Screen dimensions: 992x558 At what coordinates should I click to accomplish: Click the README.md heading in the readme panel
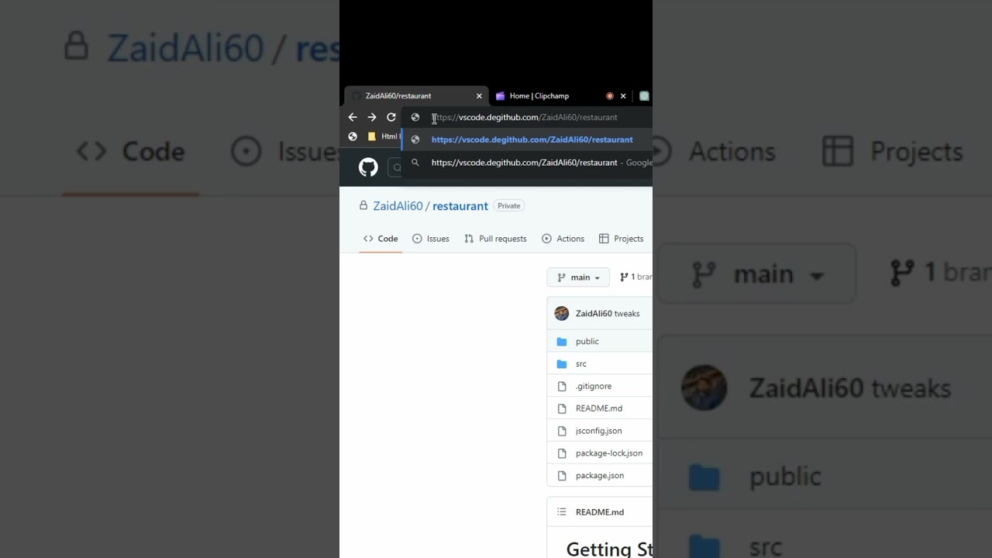pos(600,512)
